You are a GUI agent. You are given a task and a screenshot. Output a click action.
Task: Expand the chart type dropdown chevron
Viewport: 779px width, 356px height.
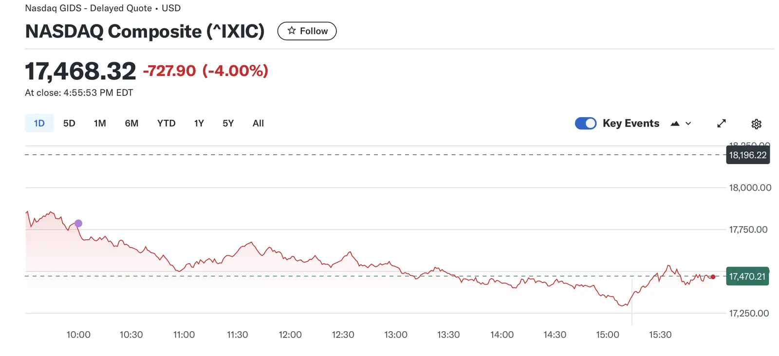click(x=688, y=124)
